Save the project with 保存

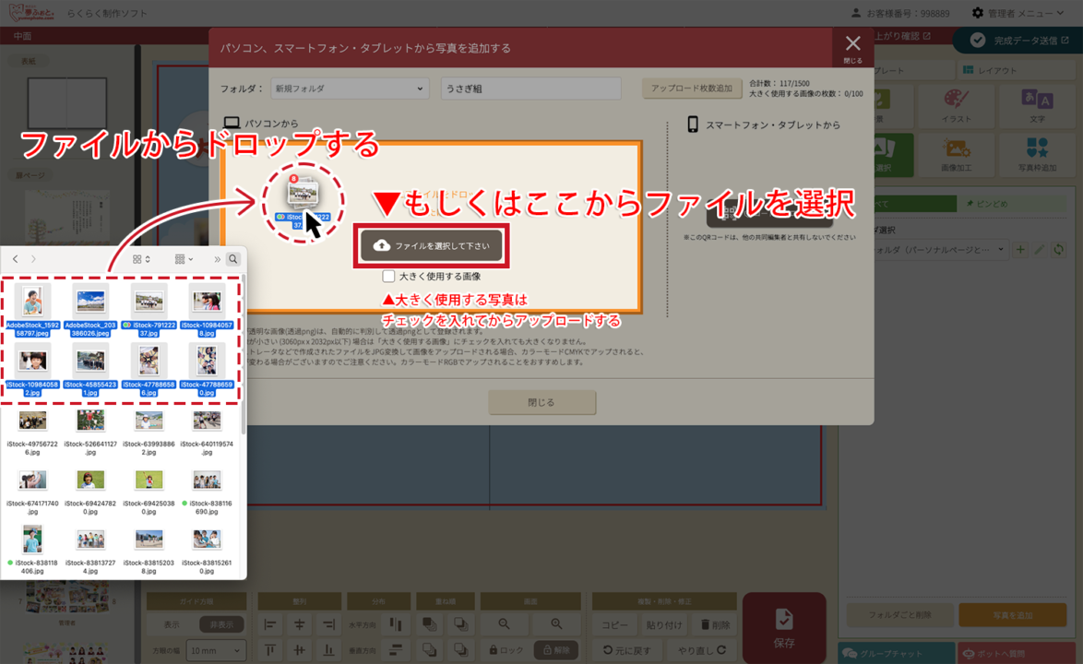784,628
